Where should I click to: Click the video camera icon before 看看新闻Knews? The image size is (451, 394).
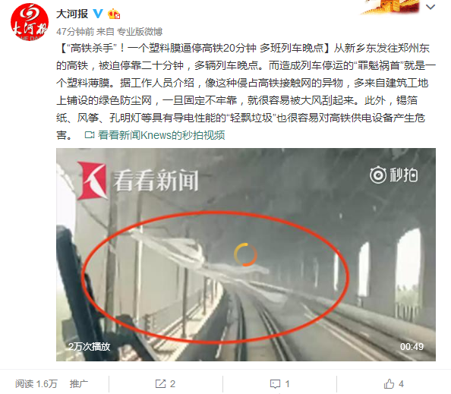click(x=90, y=135)
